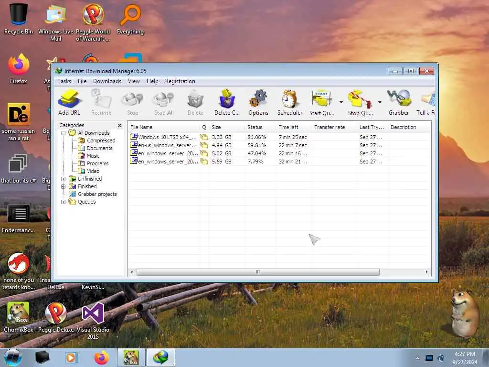Open the Downloads menu
Image resolution: width=489 pixels, height=367 pixels.
(x=107, y=81)
